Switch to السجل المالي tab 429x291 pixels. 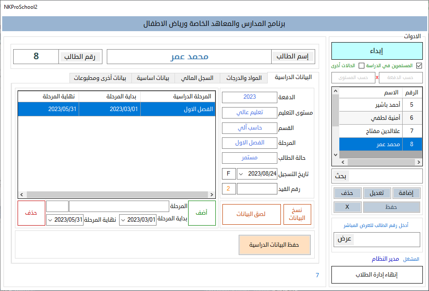pos(197,78)
